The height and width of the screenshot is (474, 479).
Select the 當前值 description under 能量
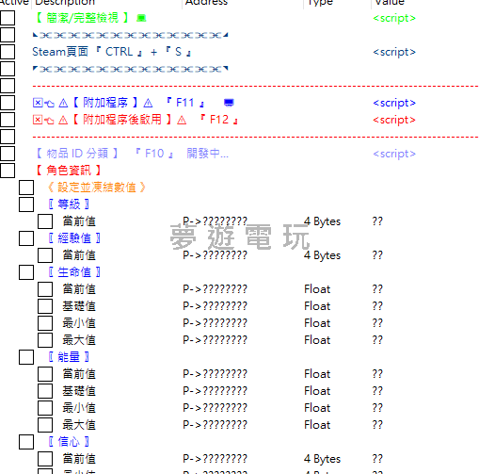[x=79, y=374]
